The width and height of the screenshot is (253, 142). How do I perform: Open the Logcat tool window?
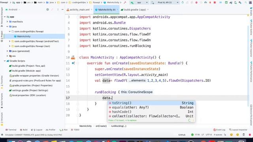coord(37,130)
